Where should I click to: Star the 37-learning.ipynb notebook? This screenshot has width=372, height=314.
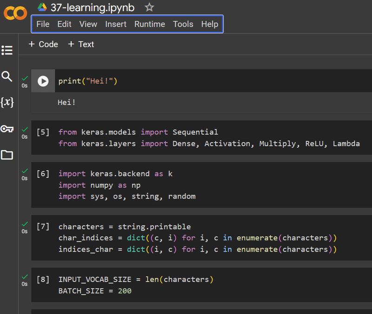[149, 7]
